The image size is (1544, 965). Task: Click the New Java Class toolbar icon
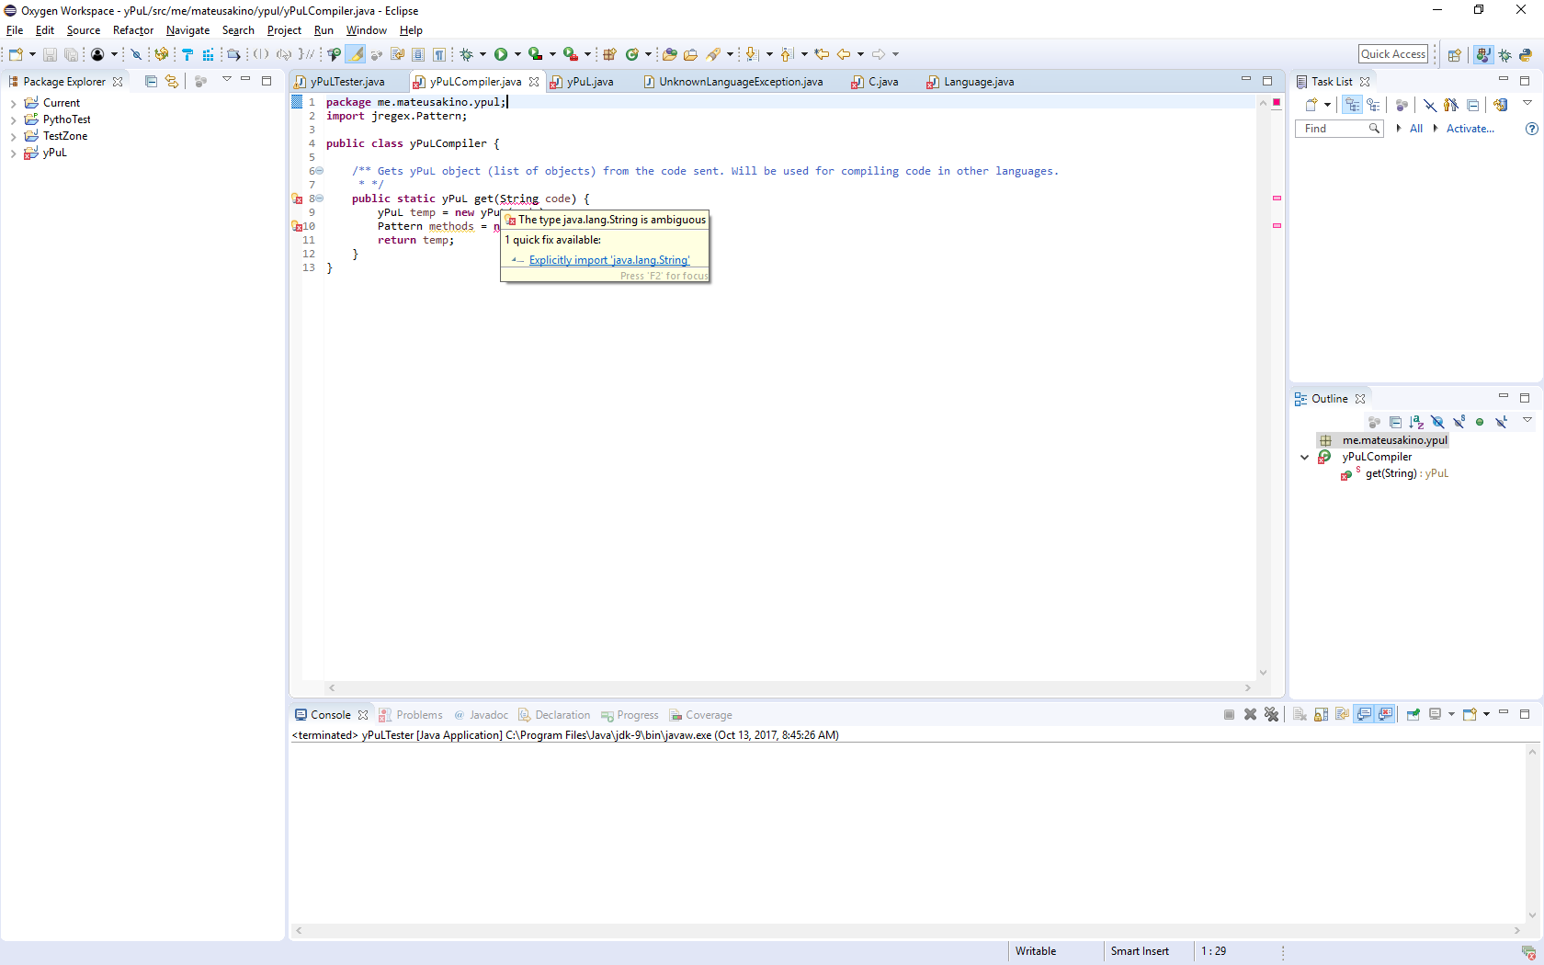coord(632,54)
